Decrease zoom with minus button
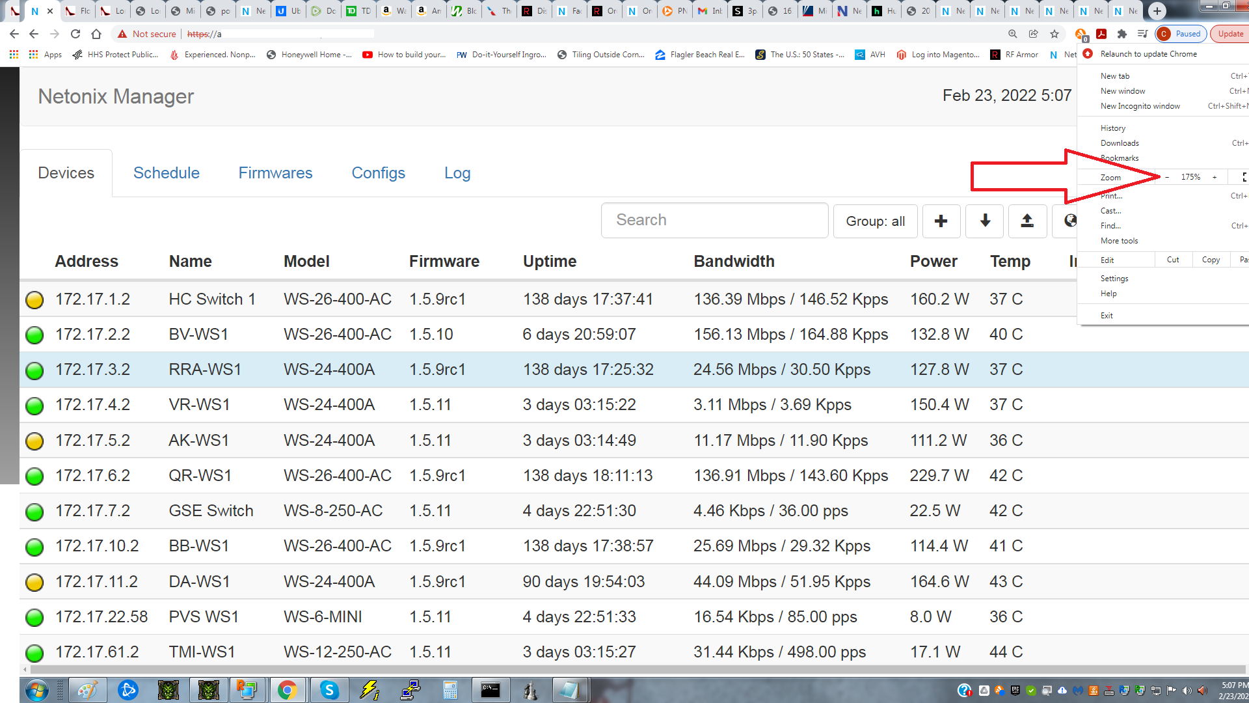Screen dimensions: 1249x703 pyautogui.click(x=1167, y=177)
